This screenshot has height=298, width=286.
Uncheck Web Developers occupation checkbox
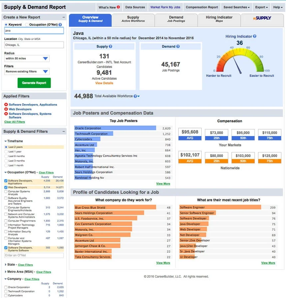click(x=6, y=187)
